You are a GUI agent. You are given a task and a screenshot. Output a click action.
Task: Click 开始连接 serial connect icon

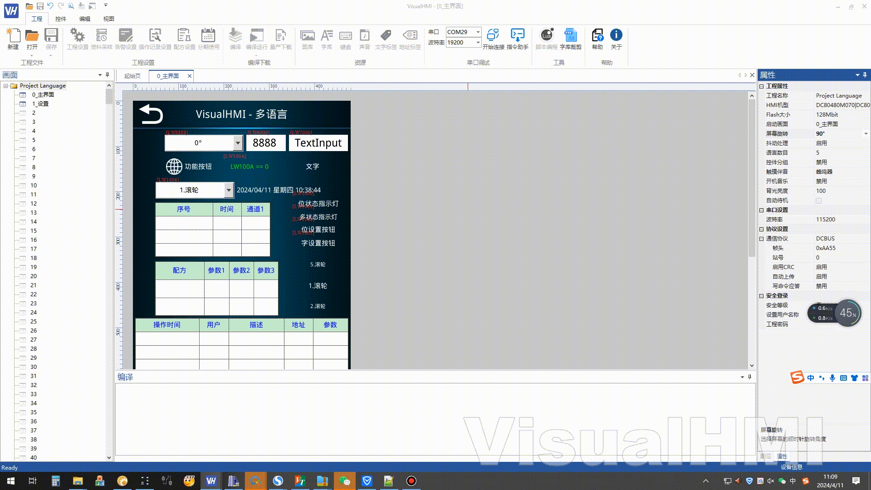pos(493,36)
